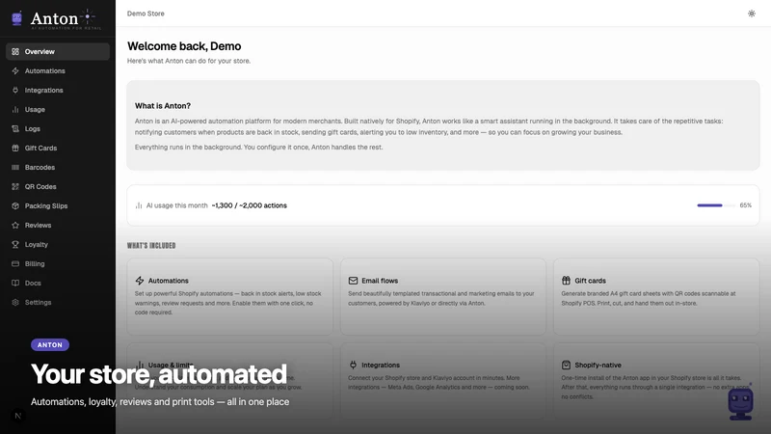This screenshot has width=771, height=434.
Task: Click the Packing Slips box icon
Action: [15, 205]
